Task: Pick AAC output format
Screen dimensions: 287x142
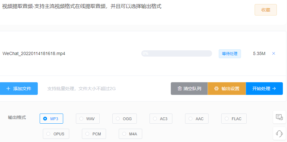Action: [190, 119]
